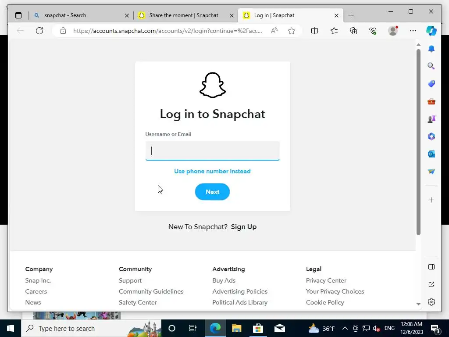Open Browser essentials heart icon
This screenshot has width=449, height=337.
373,31
